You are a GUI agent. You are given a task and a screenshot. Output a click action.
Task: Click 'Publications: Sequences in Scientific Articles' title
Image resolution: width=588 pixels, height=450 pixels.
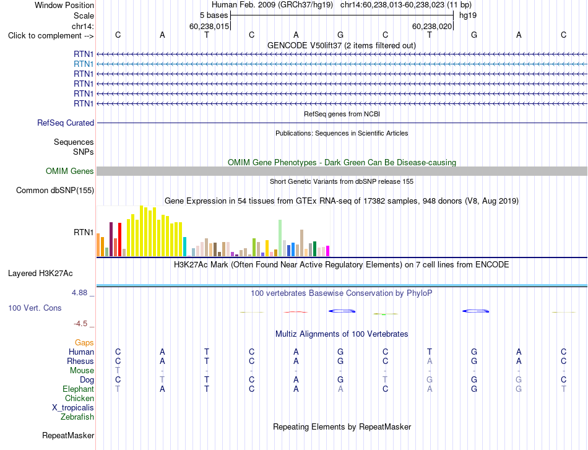click(x=342, y=133)
